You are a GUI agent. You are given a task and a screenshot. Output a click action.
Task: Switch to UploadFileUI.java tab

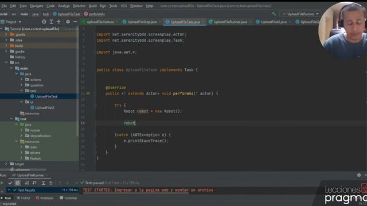[271, 22]
